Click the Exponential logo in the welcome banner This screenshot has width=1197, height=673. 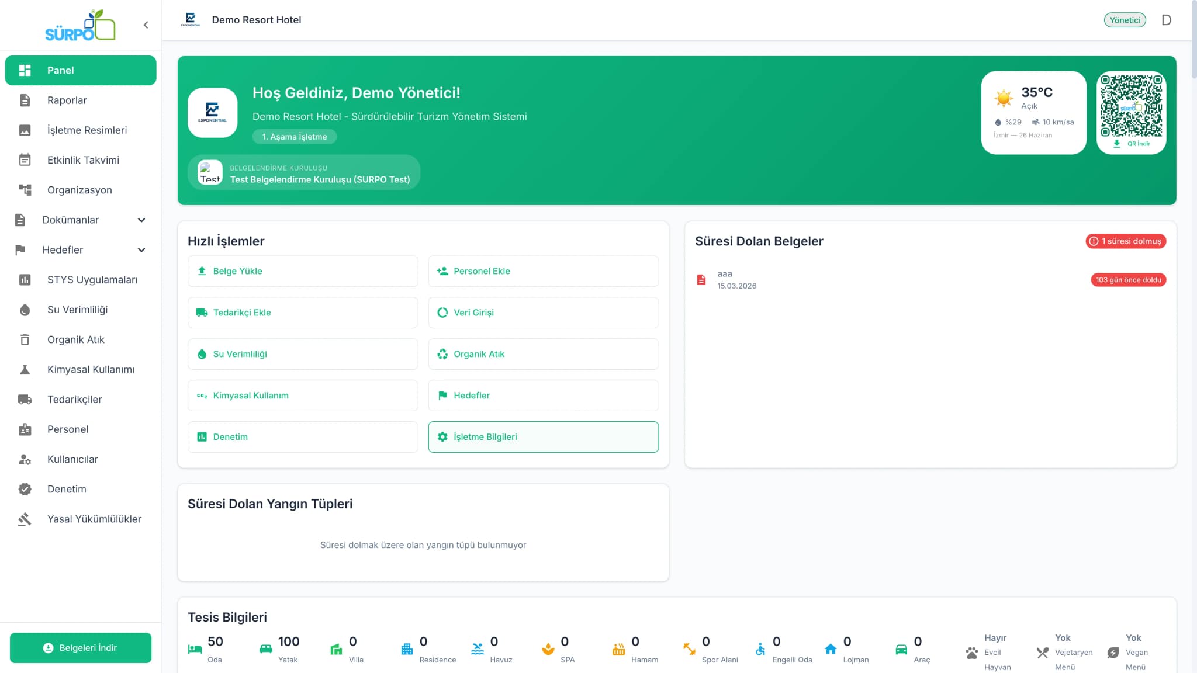coord(213,113)
